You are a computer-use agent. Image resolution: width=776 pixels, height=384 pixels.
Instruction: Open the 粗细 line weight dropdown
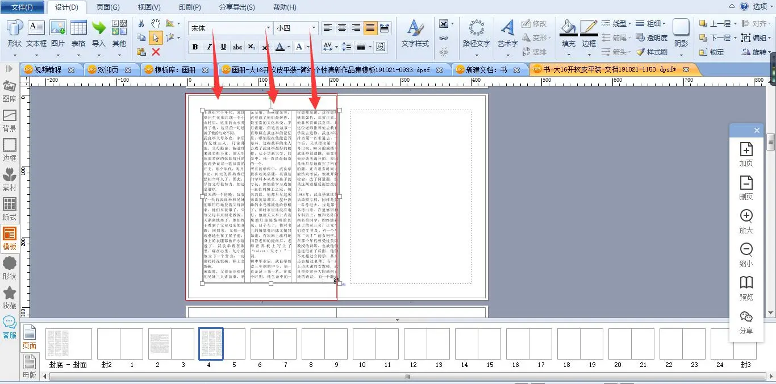(x=650, y=23)
